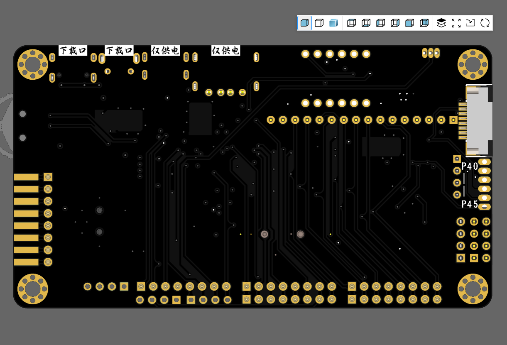Open the stacked layers icon
The height and width of the screenshot is (345, 507).
pos(441,23)
